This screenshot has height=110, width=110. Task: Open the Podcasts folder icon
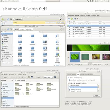coord(32,48)
